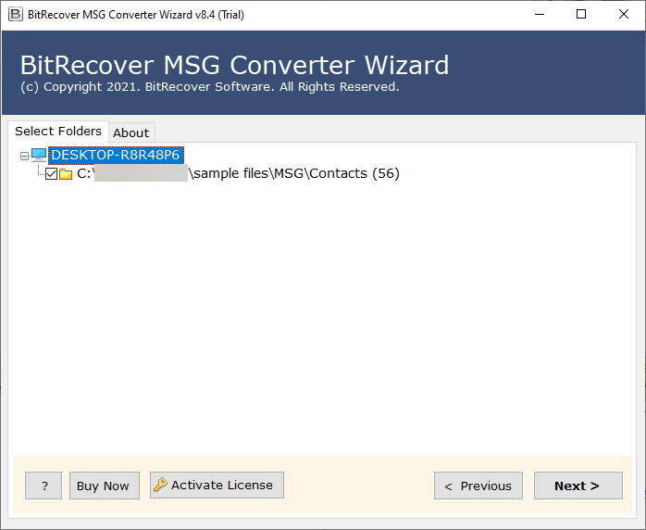Open Buy Now purchase option
The width and height of the screenshot is (646, 530).
105,486
